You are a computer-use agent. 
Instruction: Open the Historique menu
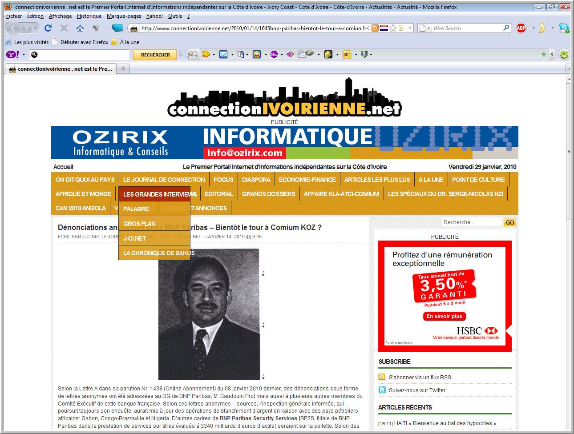click(89, 16)
